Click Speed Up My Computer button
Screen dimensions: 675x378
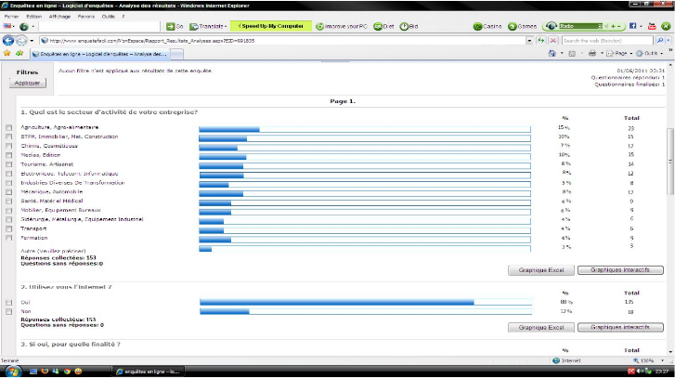(269, 26)
